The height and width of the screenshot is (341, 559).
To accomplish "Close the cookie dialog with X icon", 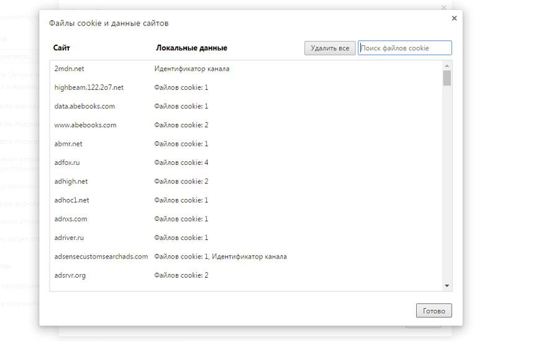I will click(x=454, y=19).
